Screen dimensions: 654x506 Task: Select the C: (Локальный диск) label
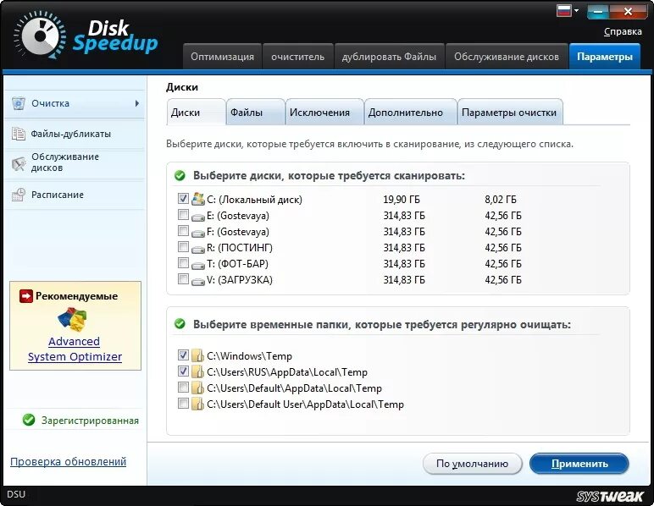click(x=254, y=200)
